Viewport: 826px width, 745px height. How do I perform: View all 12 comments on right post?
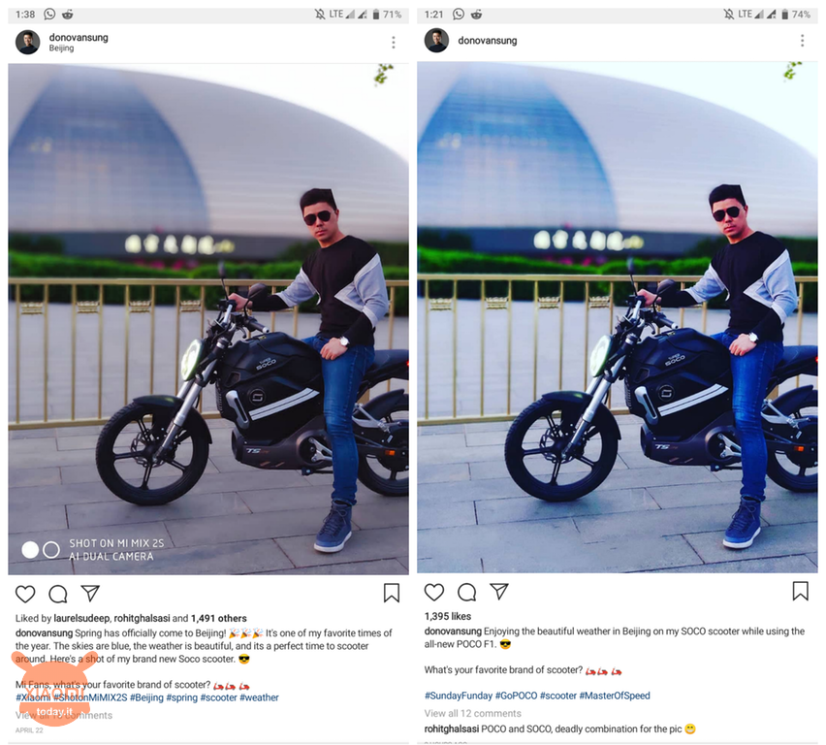click(473, 713)
